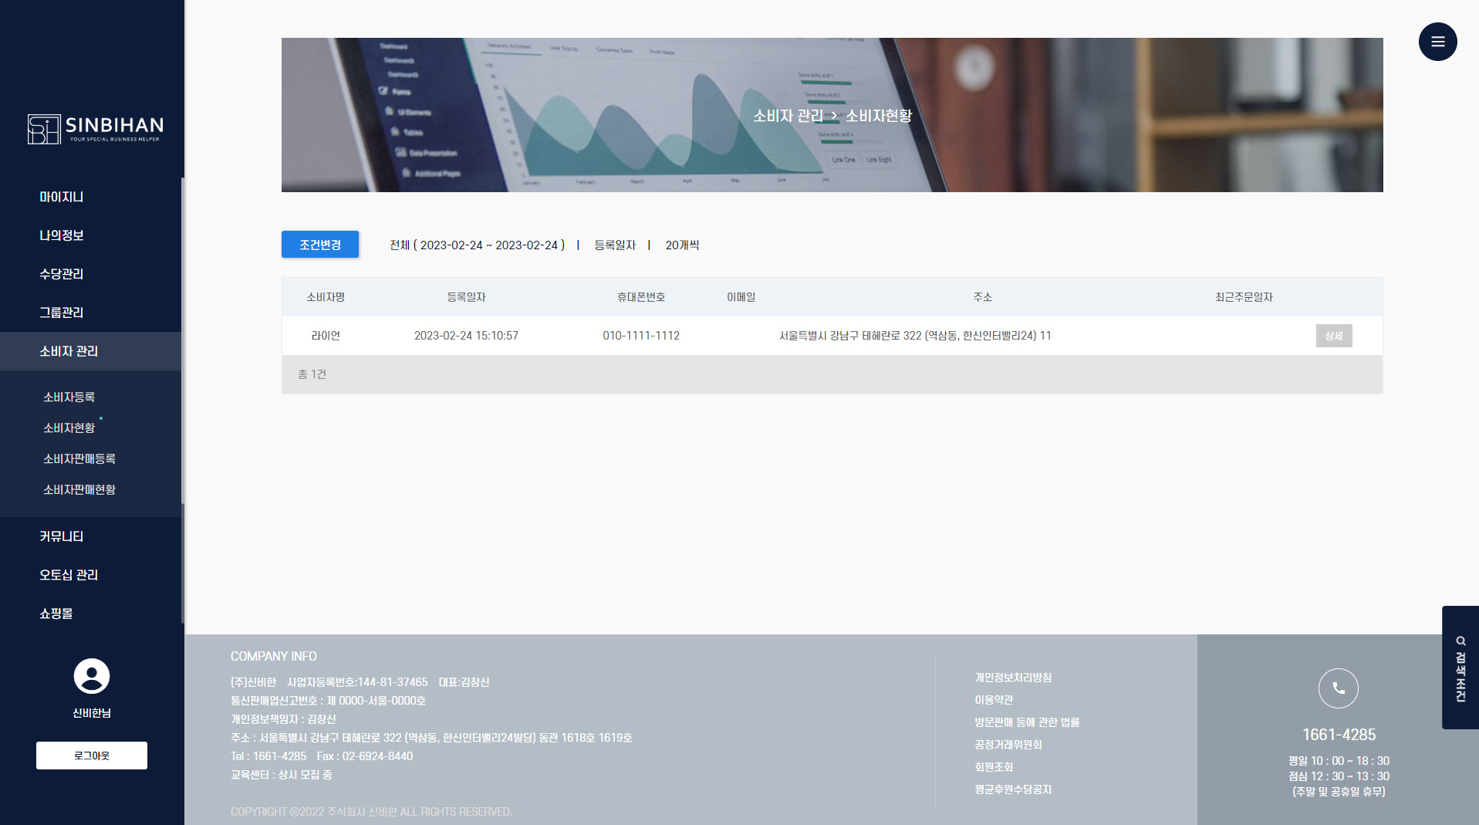Click the SINBIHAN logo
The width and height of the screenshot is (1479, 825).
(x=95, y=129)
